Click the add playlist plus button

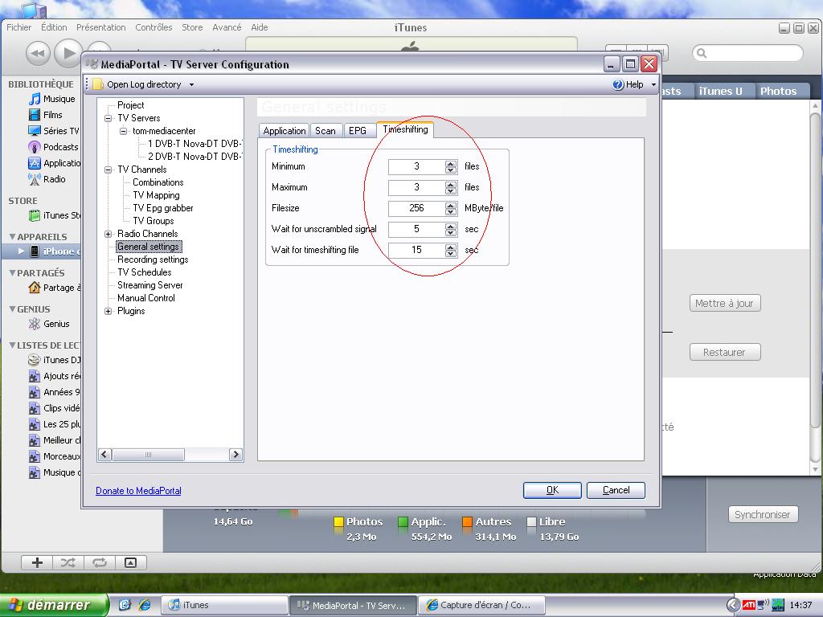point(36,562)
